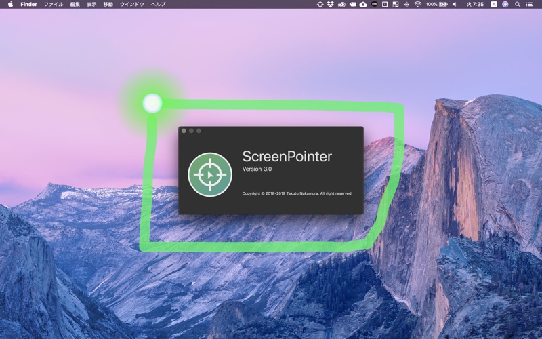Image resolution: width=542 pixels, height=339 pixels.
Task: Click the copyright Takuto Nakamura text
Action: [x=297, y=193]
